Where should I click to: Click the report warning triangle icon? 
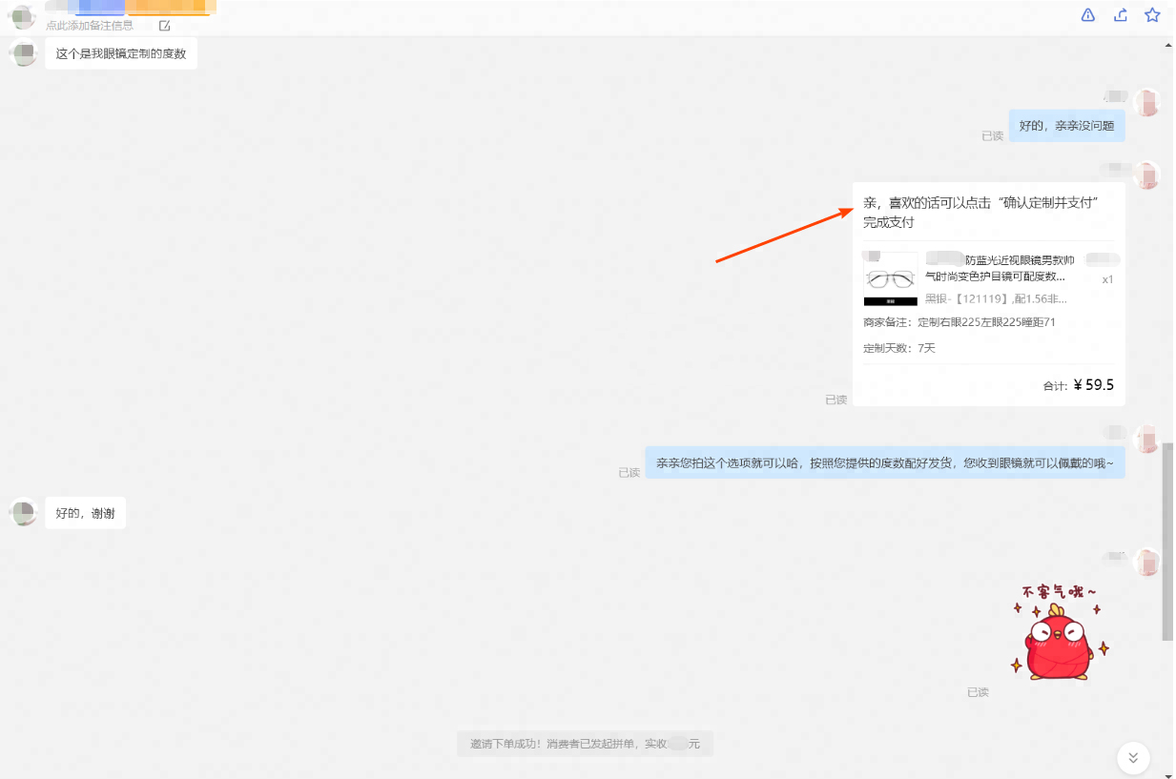pos(1088,14)
